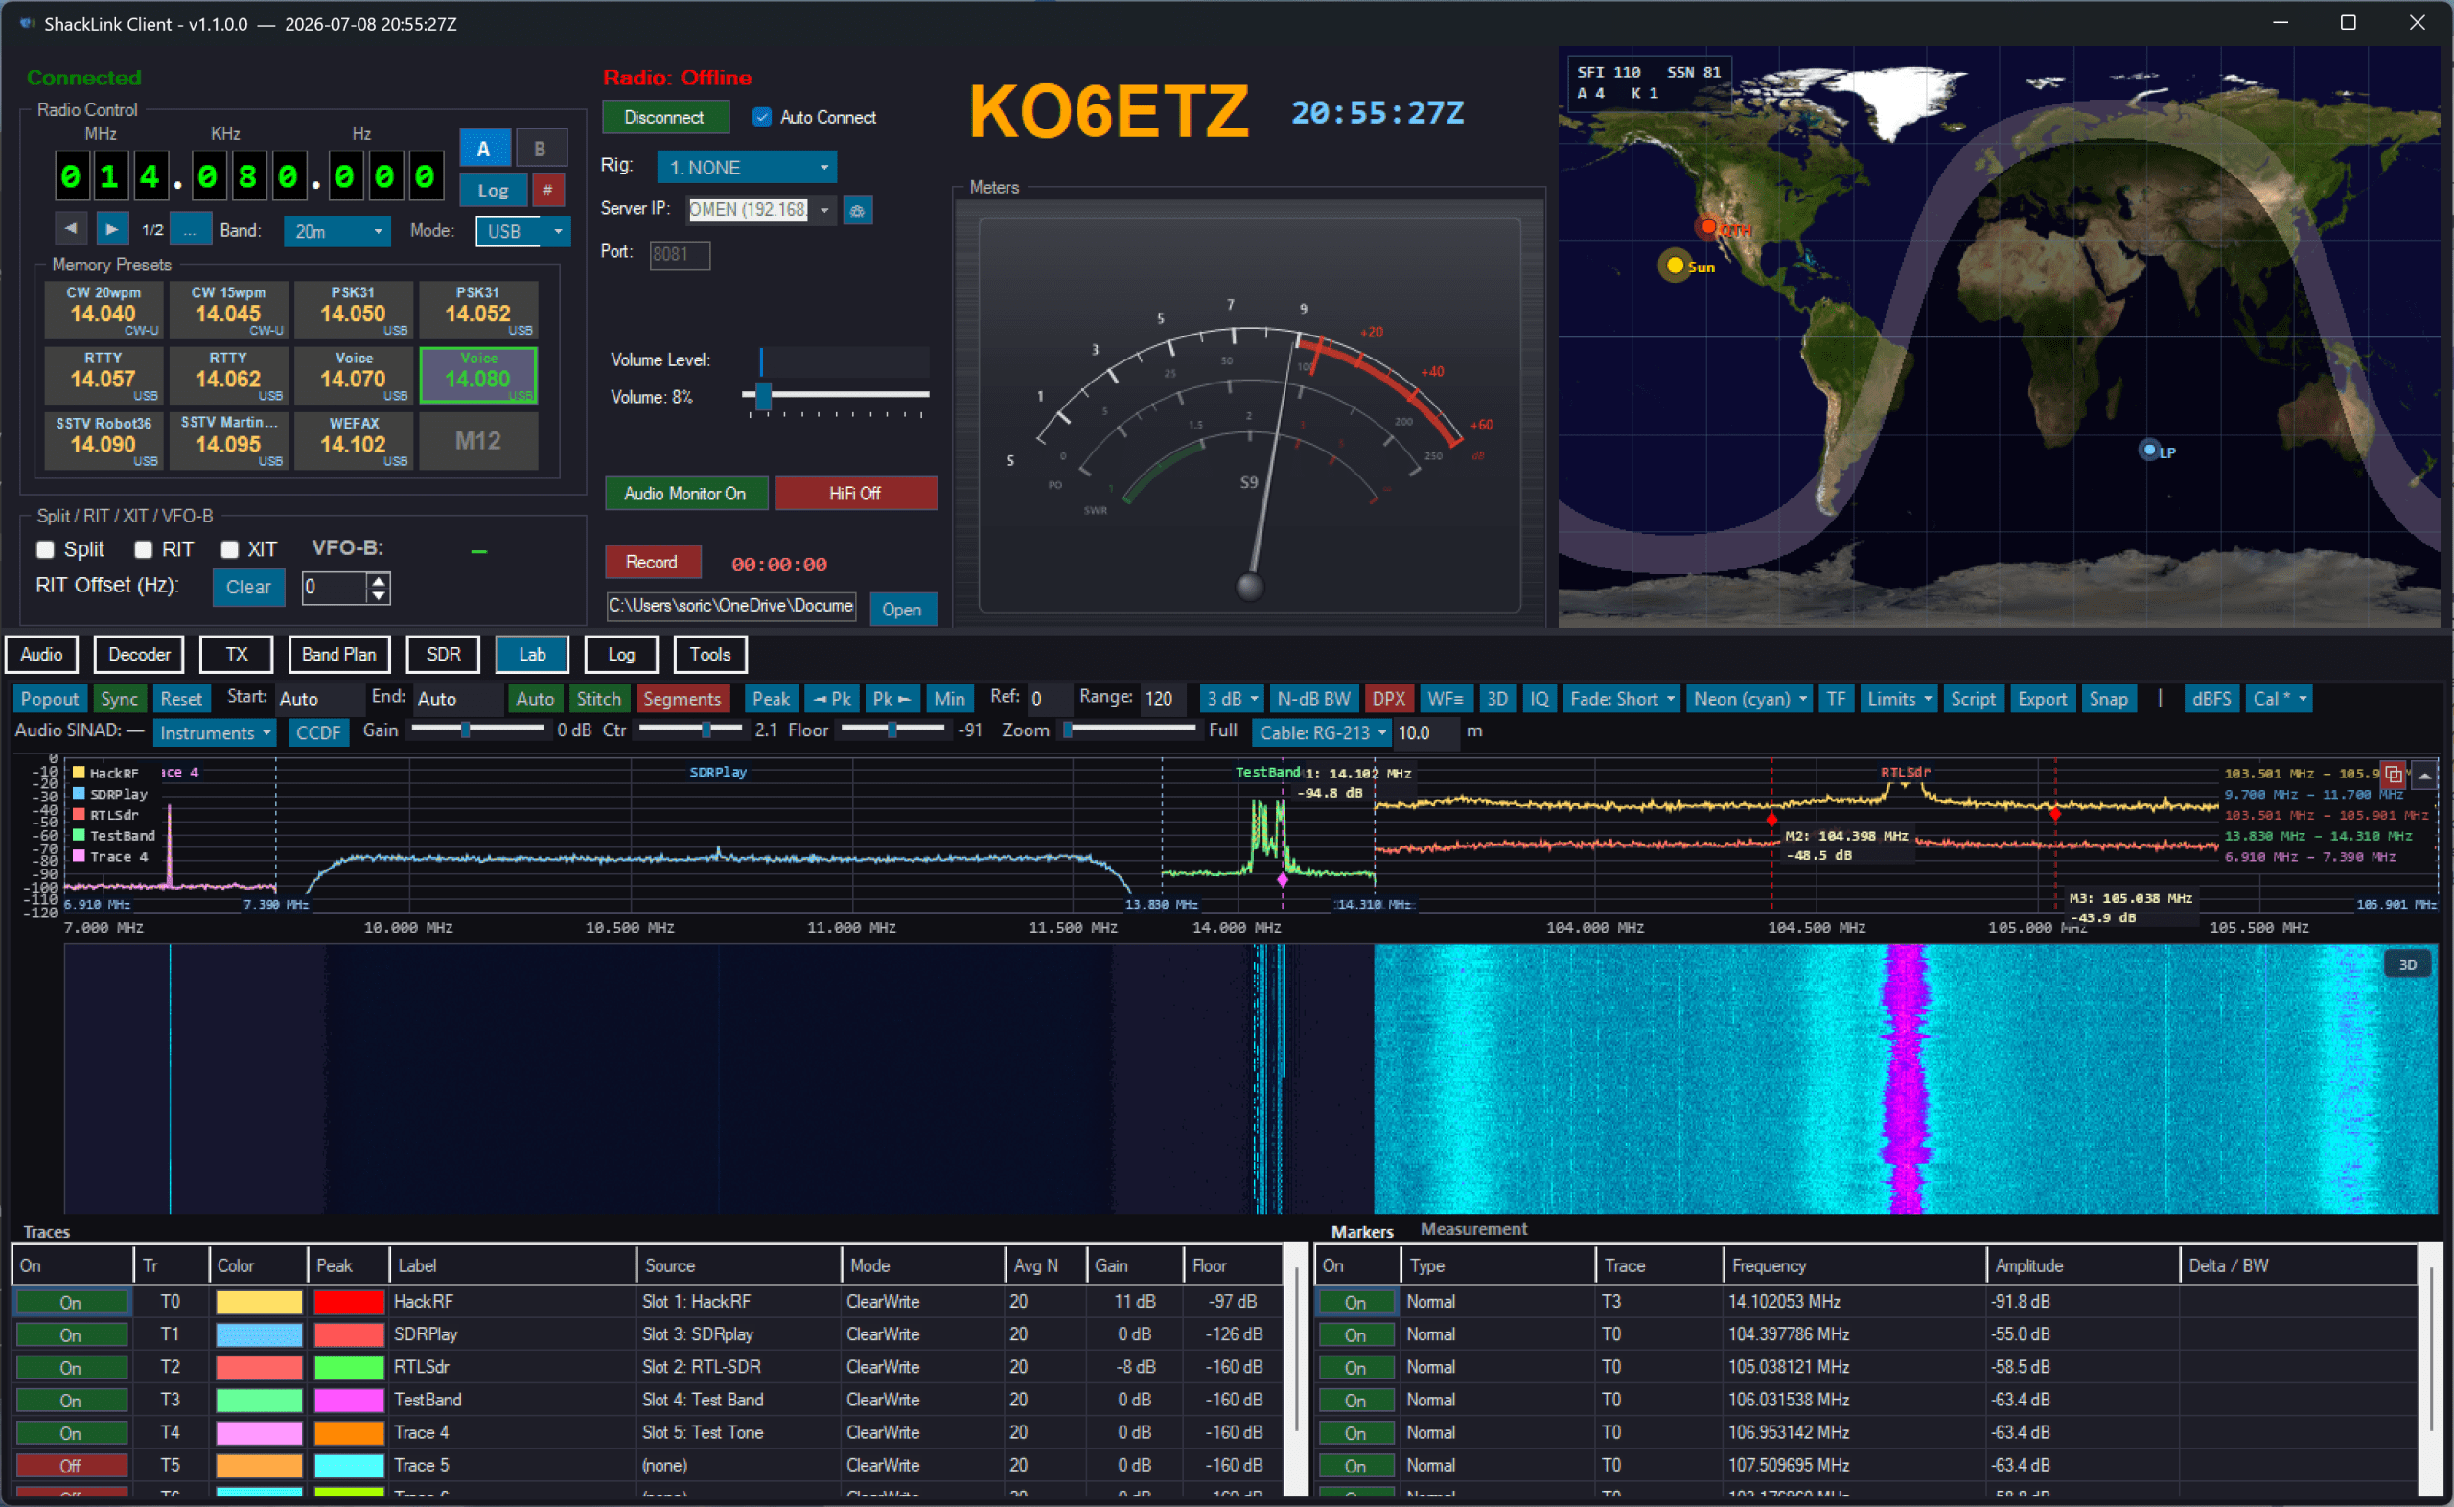Viewport: 2454px width, 1507px height.
Task: Enable the RIT checkbox
Action: point(144,550)
